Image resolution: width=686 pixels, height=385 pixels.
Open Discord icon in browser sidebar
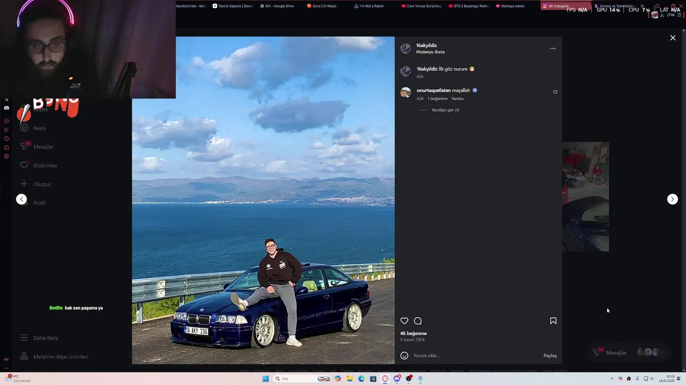[x=6, y=108]
